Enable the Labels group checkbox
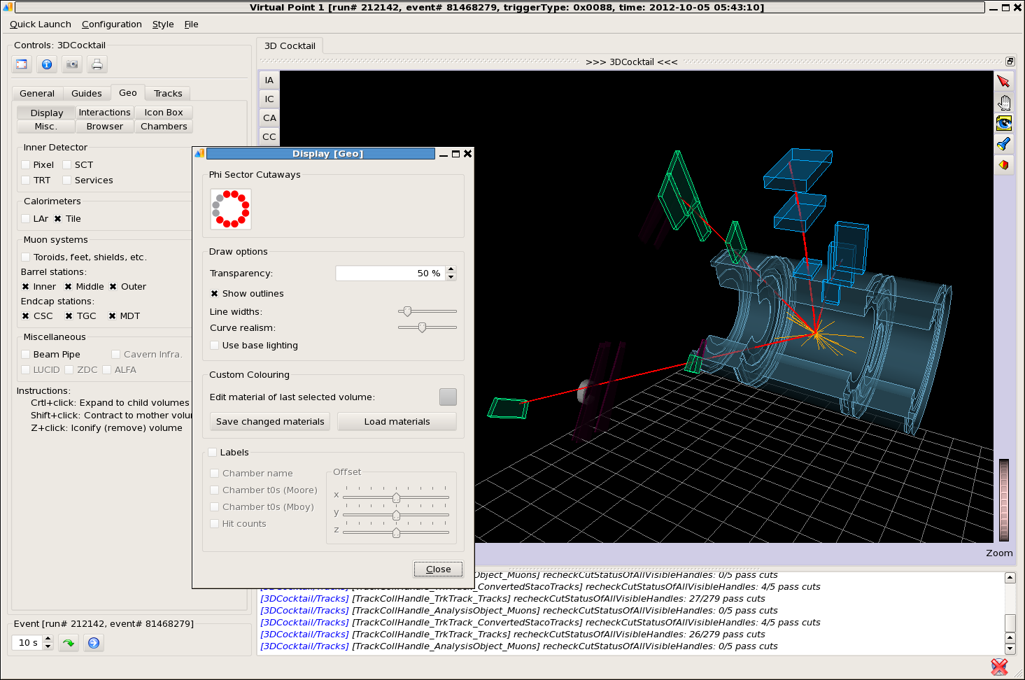1025x680 pixels. coord(213,453)
